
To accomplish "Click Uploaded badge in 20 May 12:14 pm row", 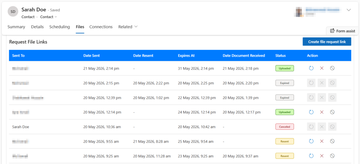I will pyautogui.click(x=285, y=112).
